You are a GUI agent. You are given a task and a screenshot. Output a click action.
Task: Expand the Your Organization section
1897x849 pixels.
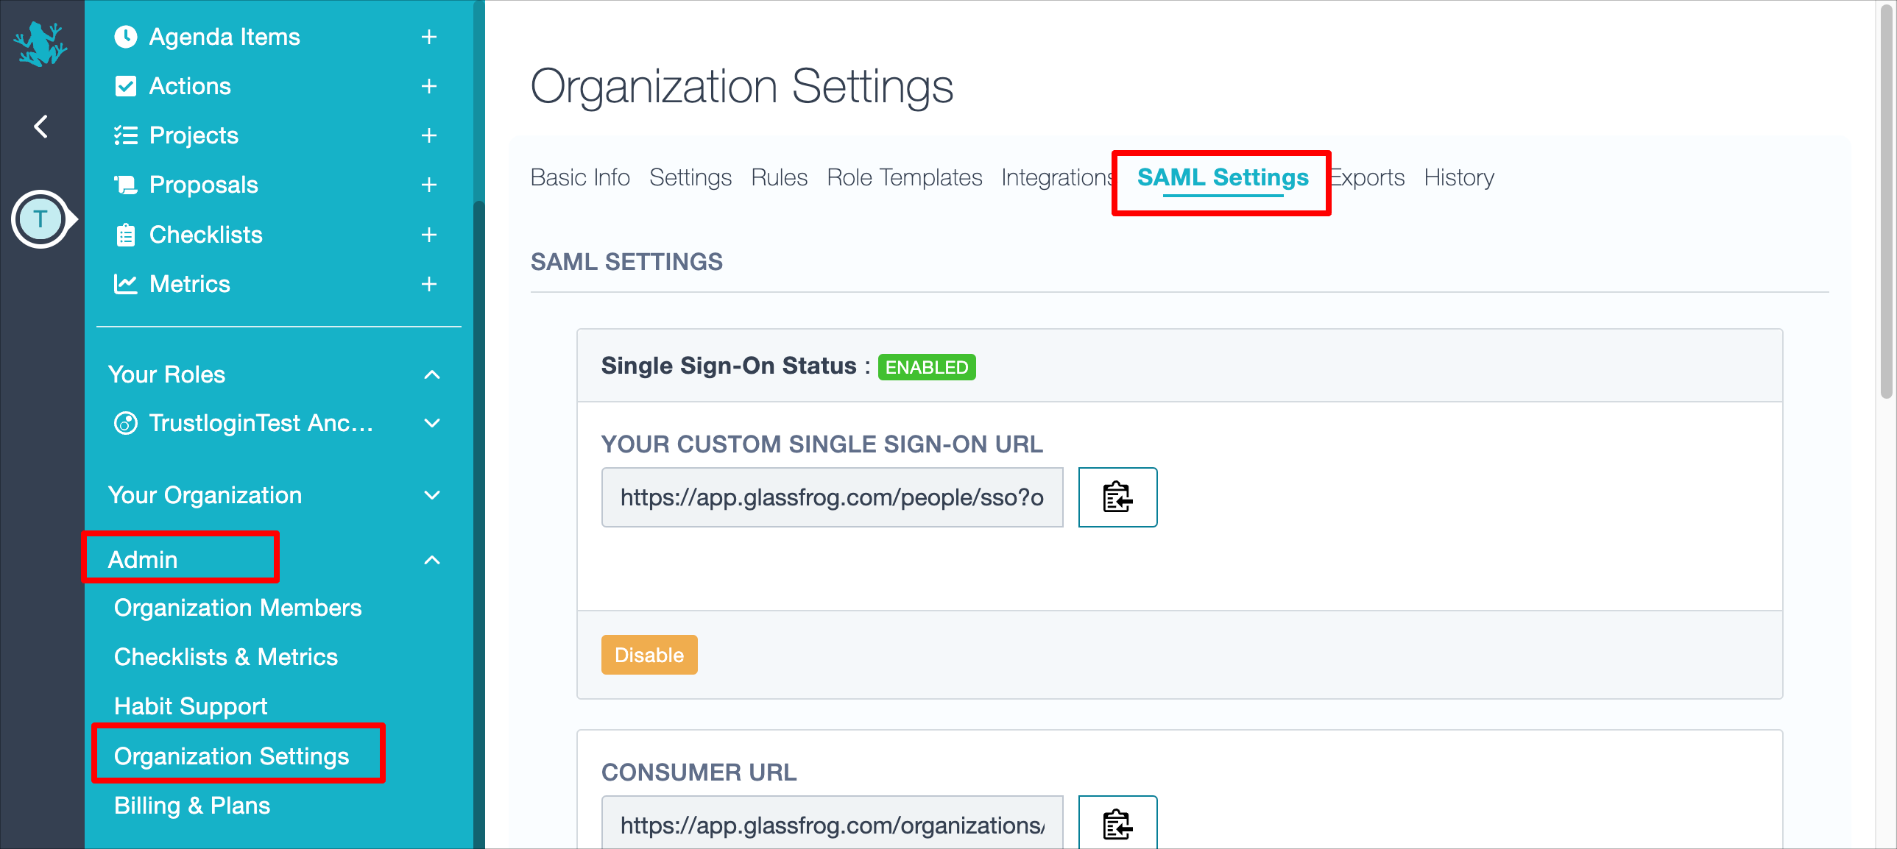tap(432, 495)
